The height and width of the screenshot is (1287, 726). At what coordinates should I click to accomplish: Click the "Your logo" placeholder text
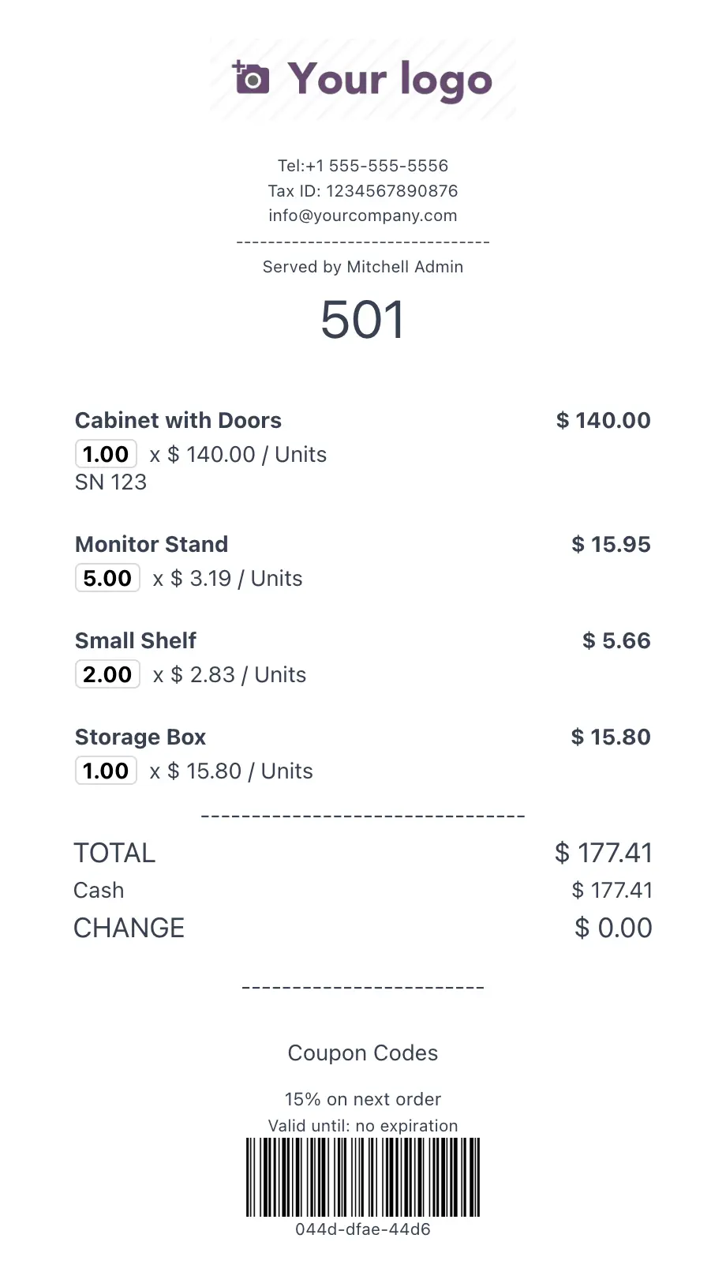pos(390,80)
